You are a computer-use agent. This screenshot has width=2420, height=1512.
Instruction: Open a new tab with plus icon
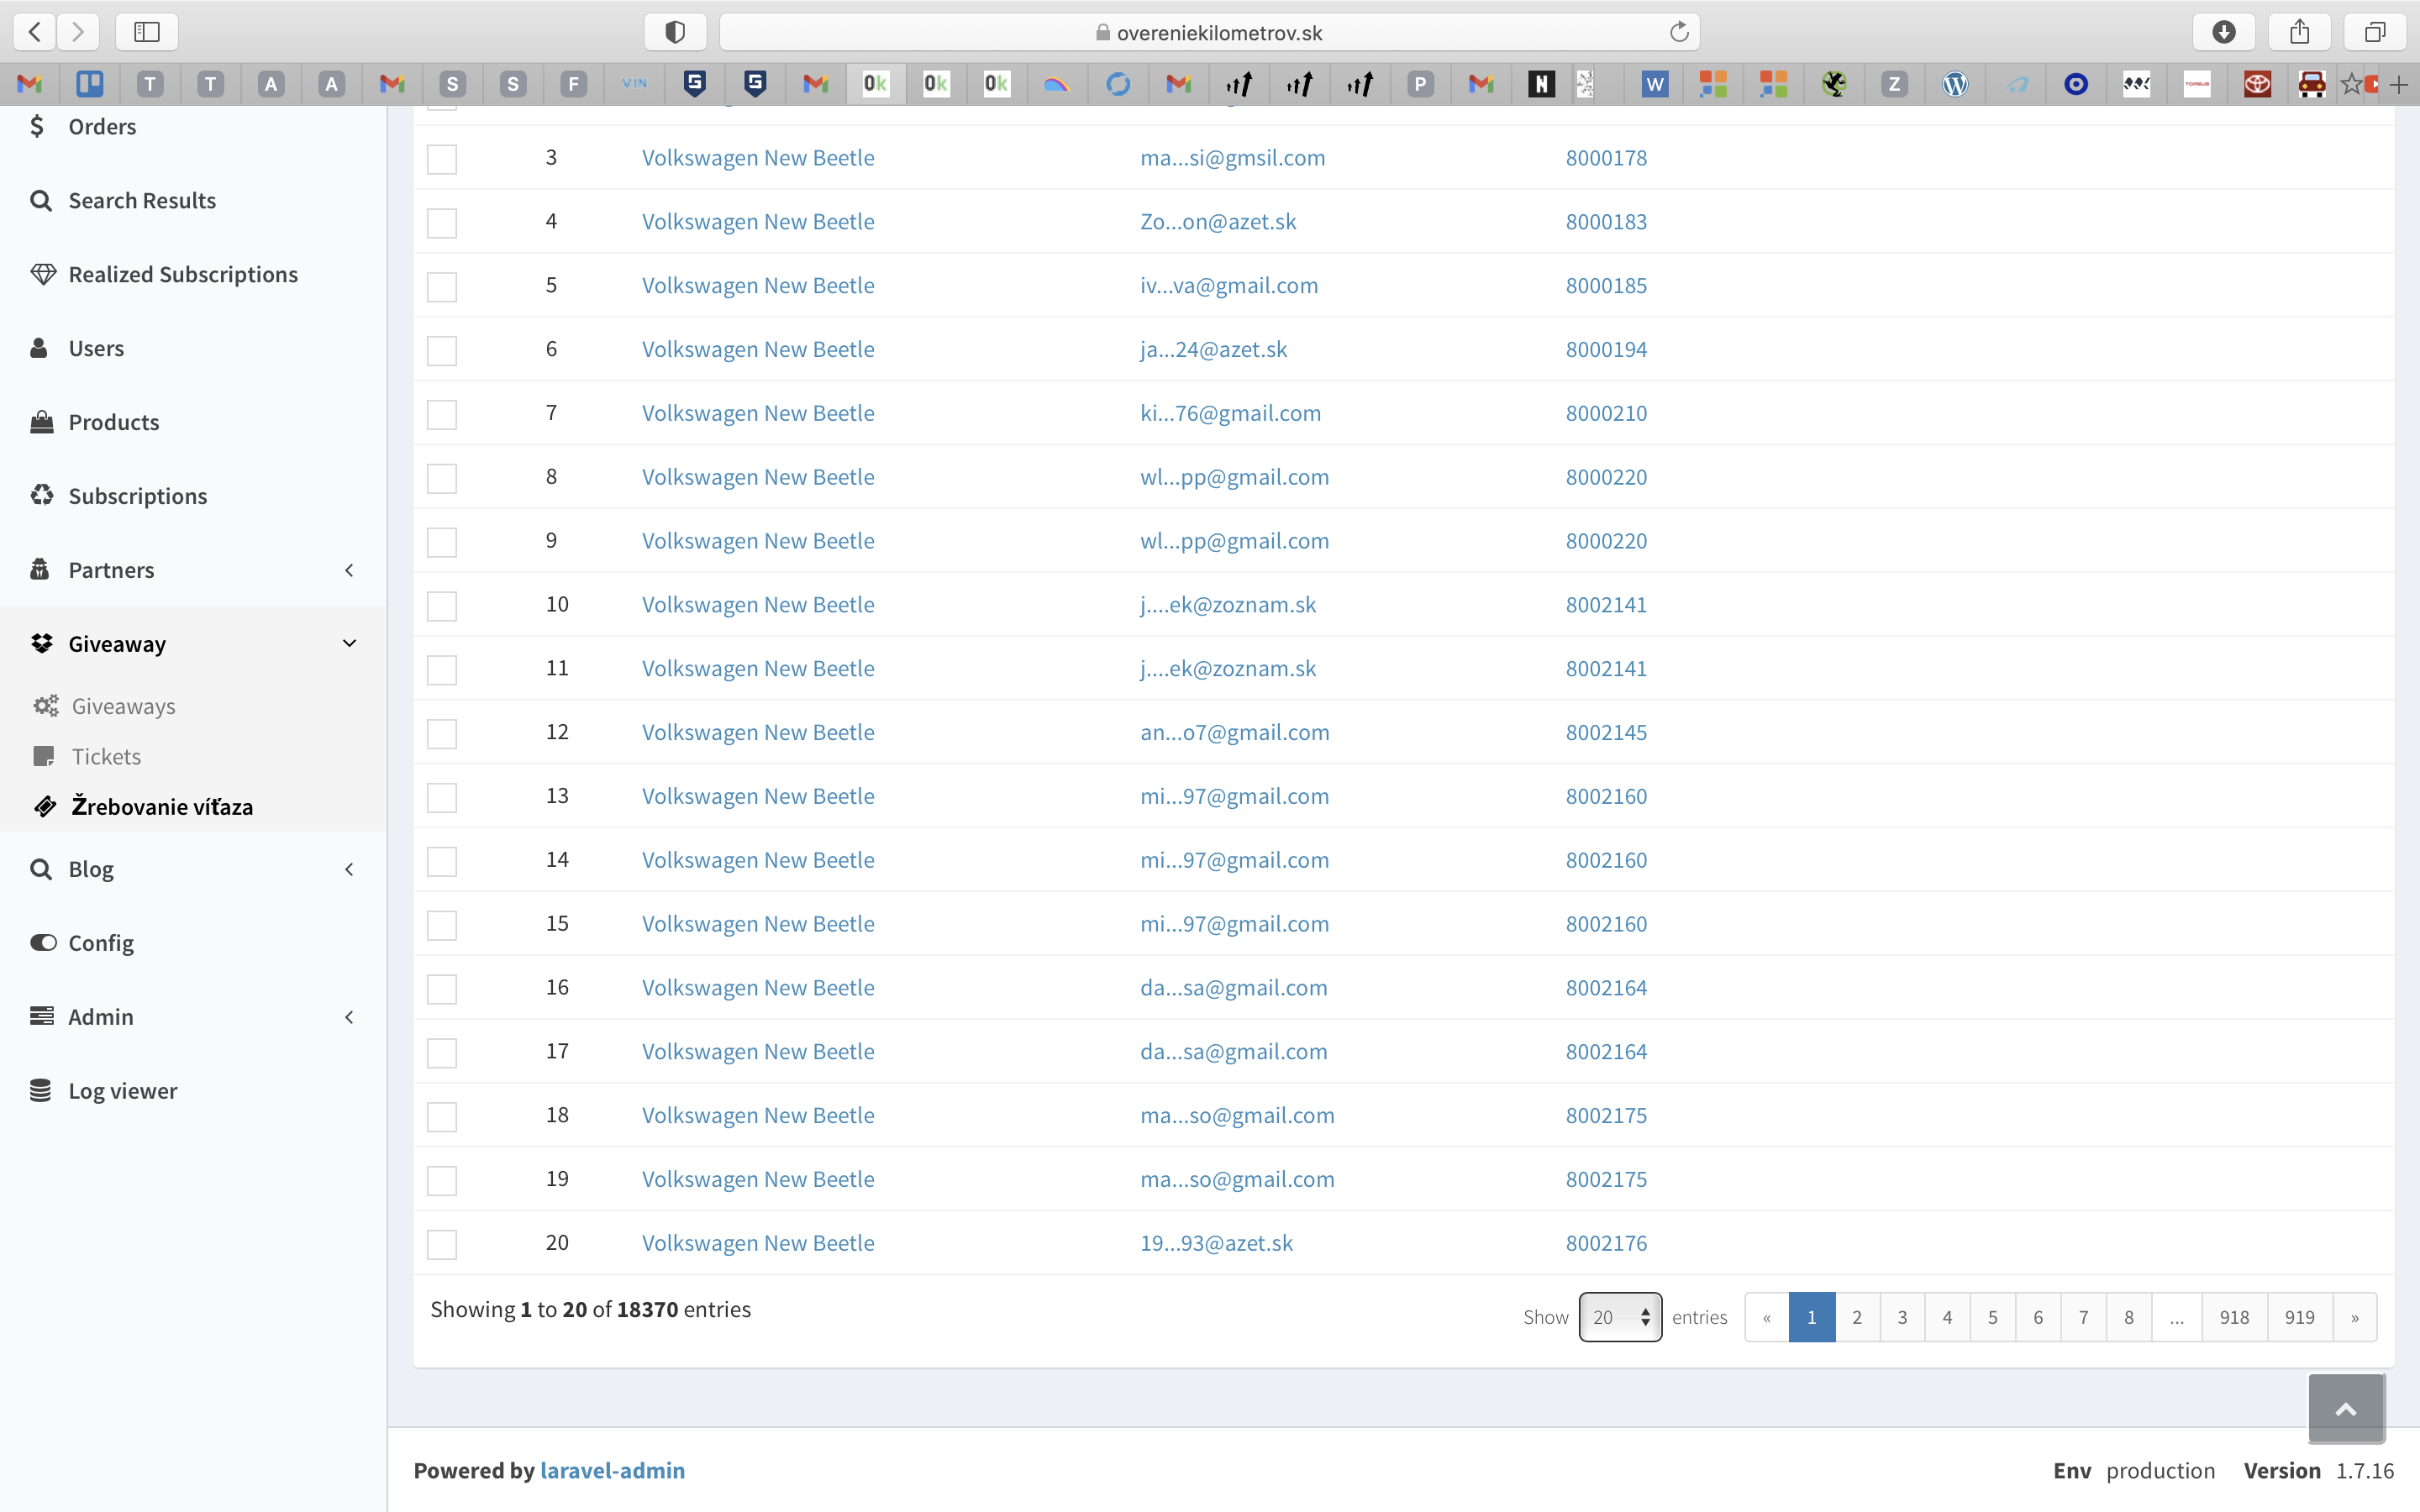click(2399, 85)
